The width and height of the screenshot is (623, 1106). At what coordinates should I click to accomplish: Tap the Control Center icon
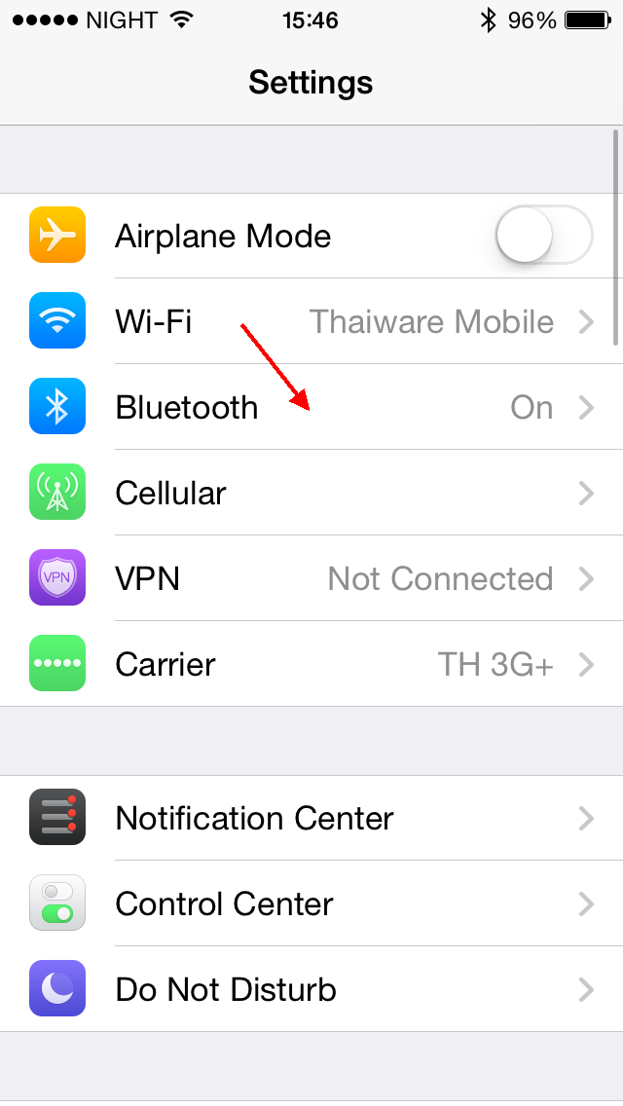point(57,903)
